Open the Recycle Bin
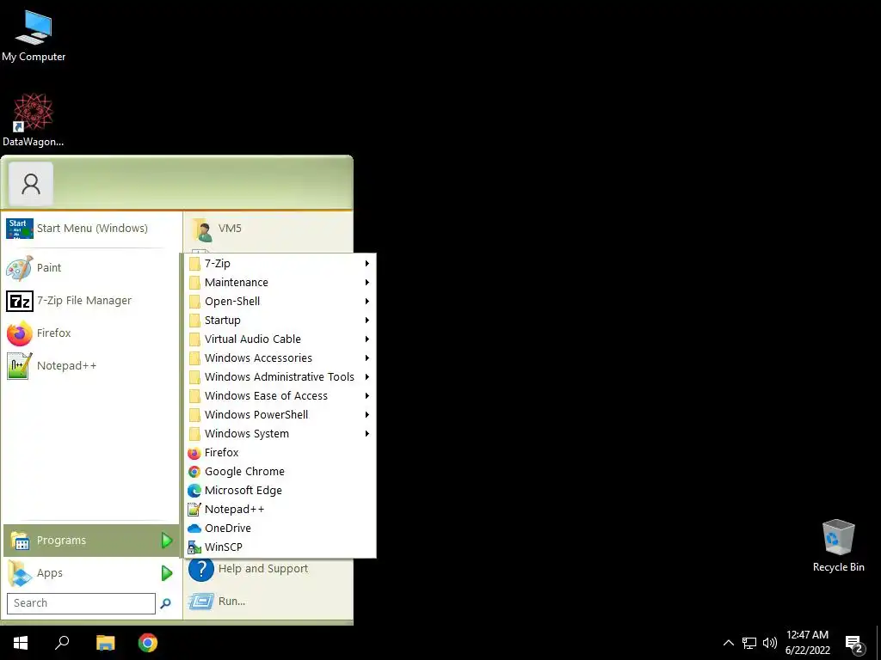Screen dimensions: 881x660 click(x=838, y=546)
